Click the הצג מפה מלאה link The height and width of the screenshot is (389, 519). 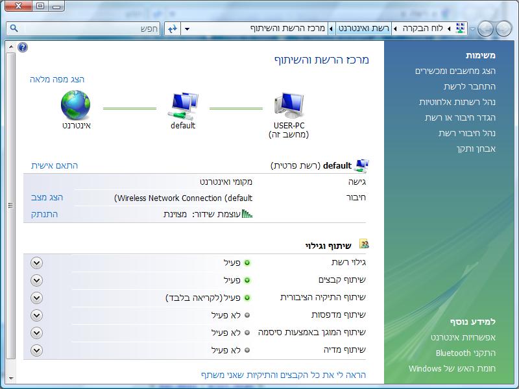pos(57,79)
